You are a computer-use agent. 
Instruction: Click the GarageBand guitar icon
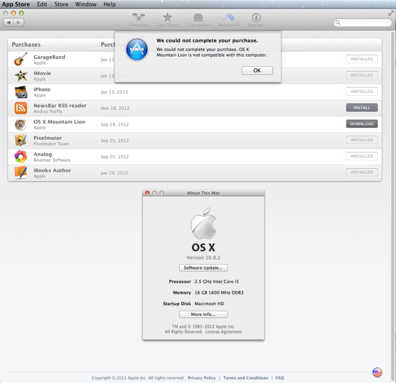coord(21,59)
